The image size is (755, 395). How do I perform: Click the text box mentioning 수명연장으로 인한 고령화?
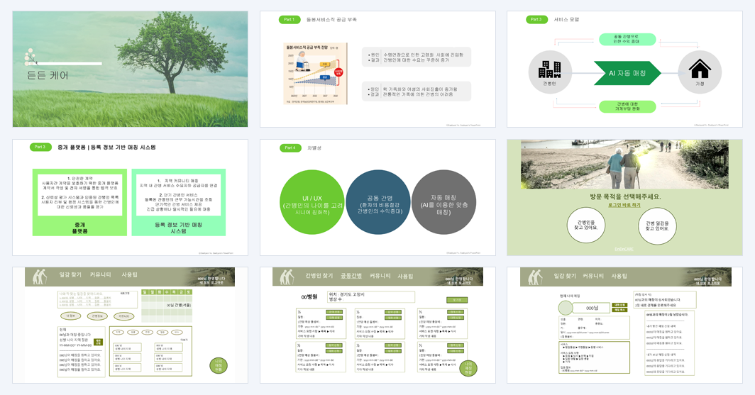point(417,57)
